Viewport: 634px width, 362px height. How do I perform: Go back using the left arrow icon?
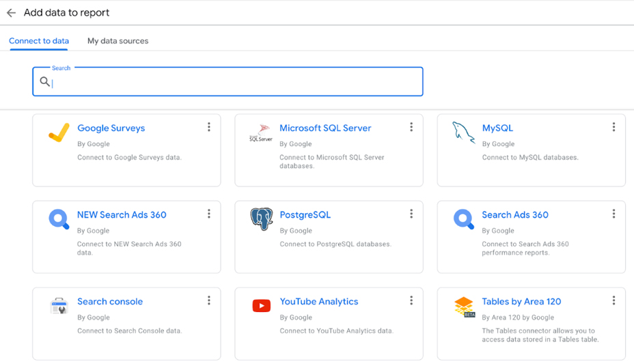click(12, 13)
